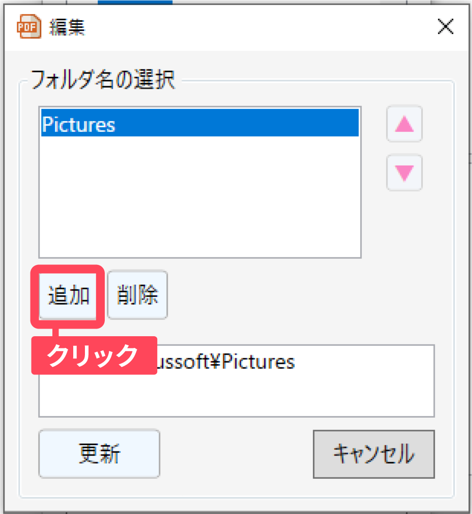Click the 追加 (Add) button

[68, 296]
